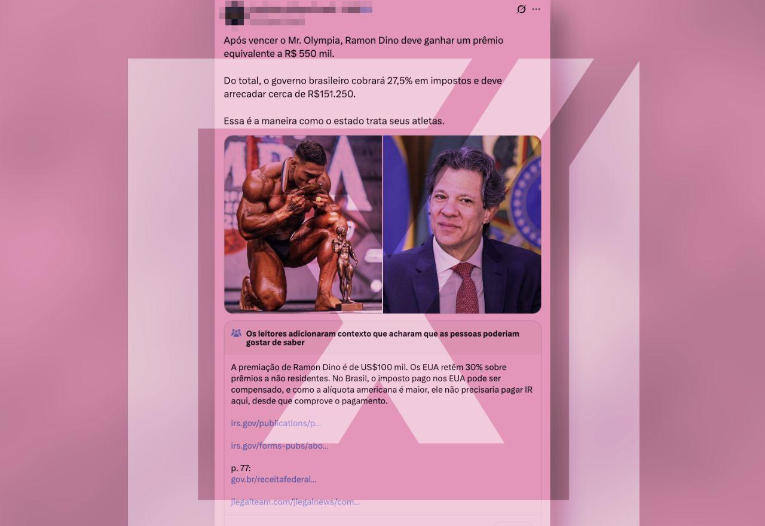Open the three-dot more options menu
This screenshot has width=765, height=526.
coord(536,10)
